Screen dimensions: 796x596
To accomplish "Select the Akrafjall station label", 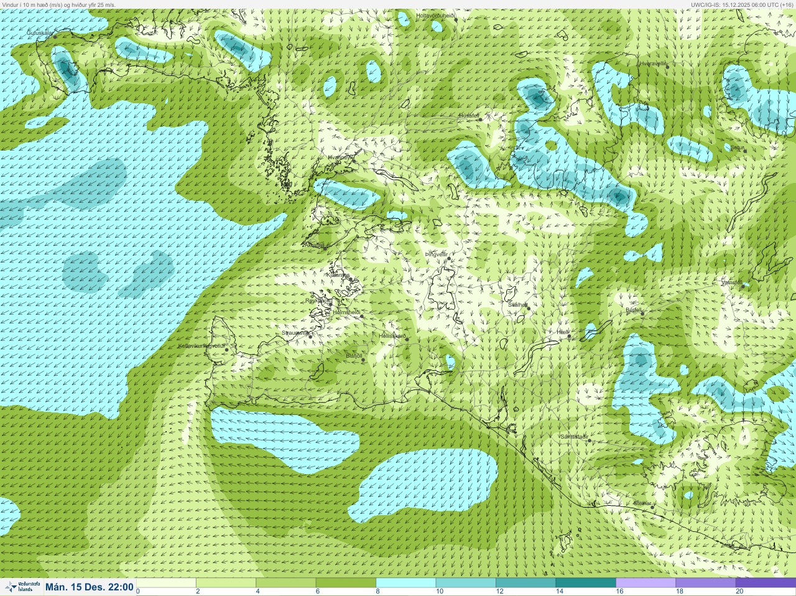I will [x=313, y=245].
